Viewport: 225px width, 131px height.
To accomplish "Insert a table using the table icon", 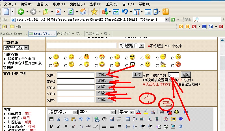I will tap(128, 119).
